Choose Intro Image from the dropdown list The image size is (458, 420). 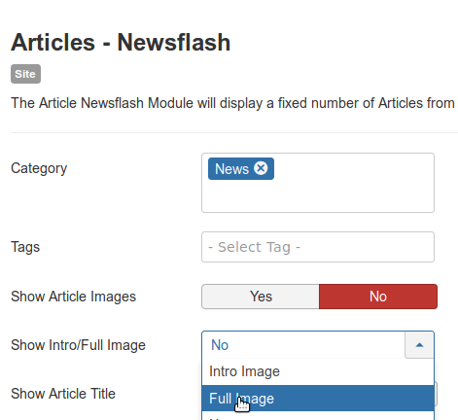pyautogui.click(x=318, y=371)
